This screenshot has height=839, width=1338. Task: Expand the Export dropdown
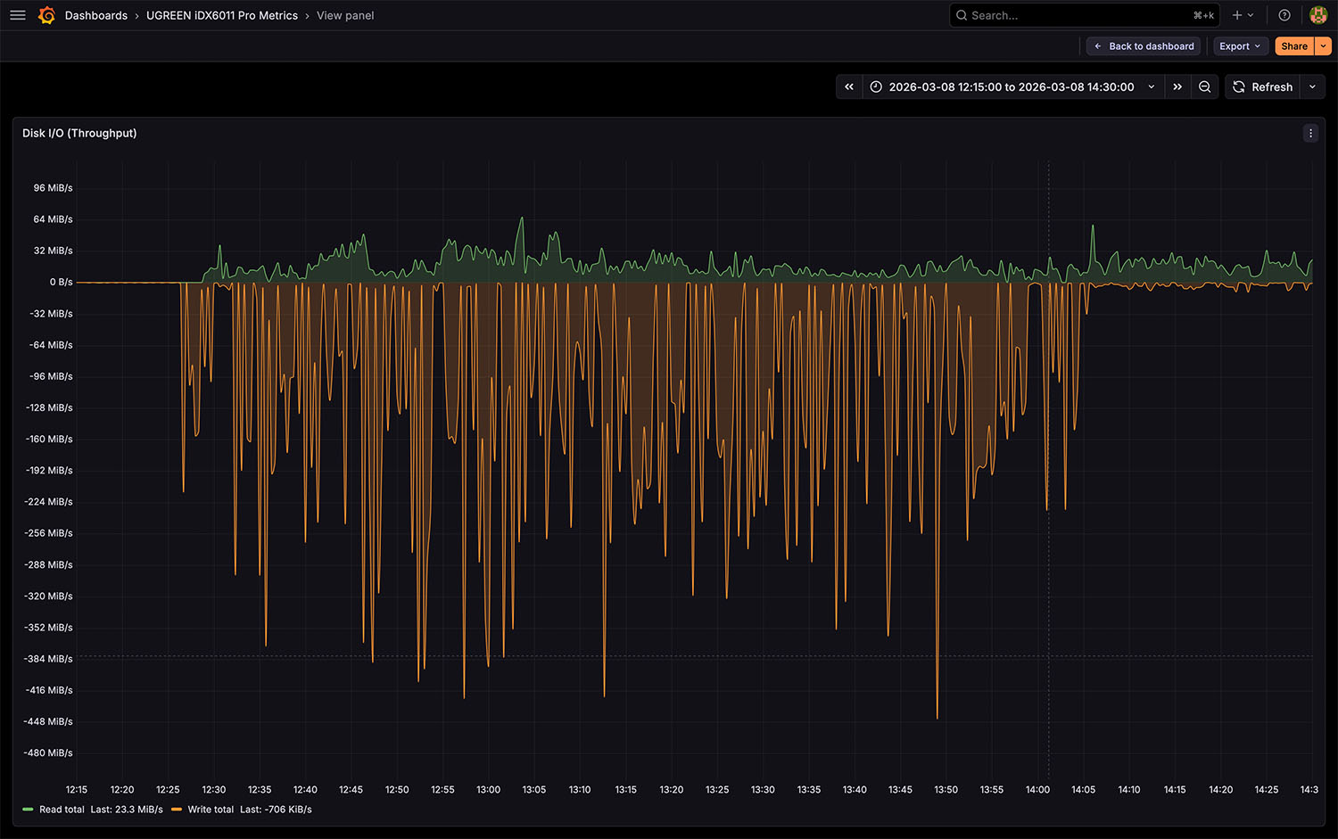coord(1240,46)
